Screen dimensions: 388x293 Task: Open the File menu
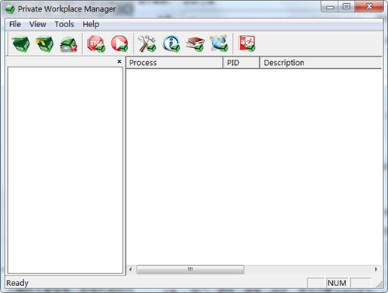[x=15, y=24]
